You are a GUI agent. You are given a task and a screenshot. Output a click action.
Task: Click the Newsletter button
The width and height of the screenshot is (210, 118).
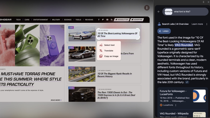pos(122,20)
